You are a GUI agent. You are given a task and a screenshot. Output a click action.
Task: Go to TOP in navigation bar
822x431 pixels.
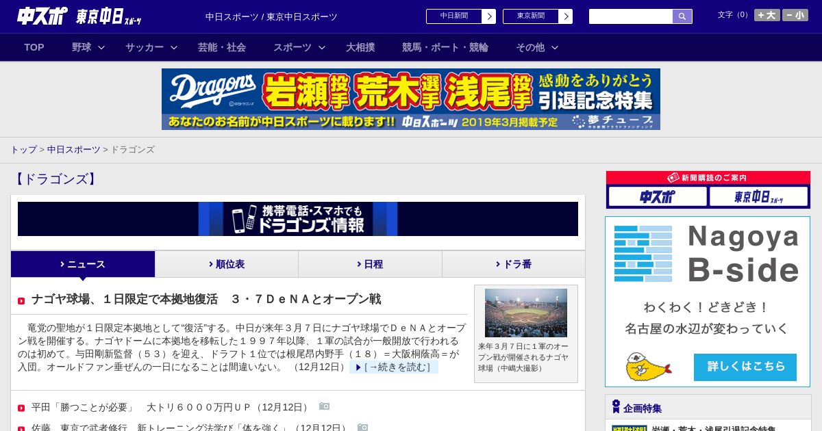tap(34, 47)
